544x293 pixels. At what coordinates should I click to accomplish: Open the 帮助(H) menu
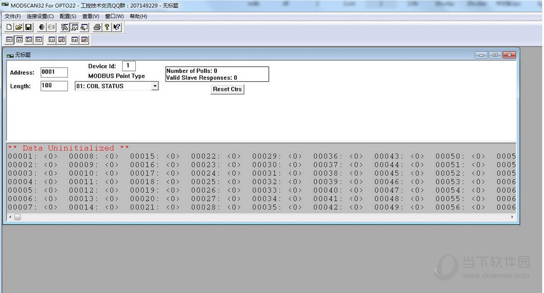coord(138,16)
